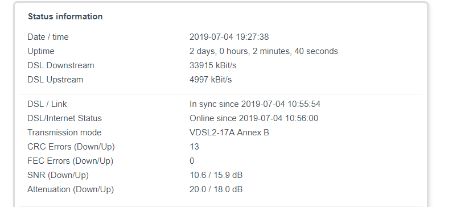The height and width of the screenshot is (207, 469).
Task: Click the date value 2019-07-04 19:27:38
Action: pos(229,37)
